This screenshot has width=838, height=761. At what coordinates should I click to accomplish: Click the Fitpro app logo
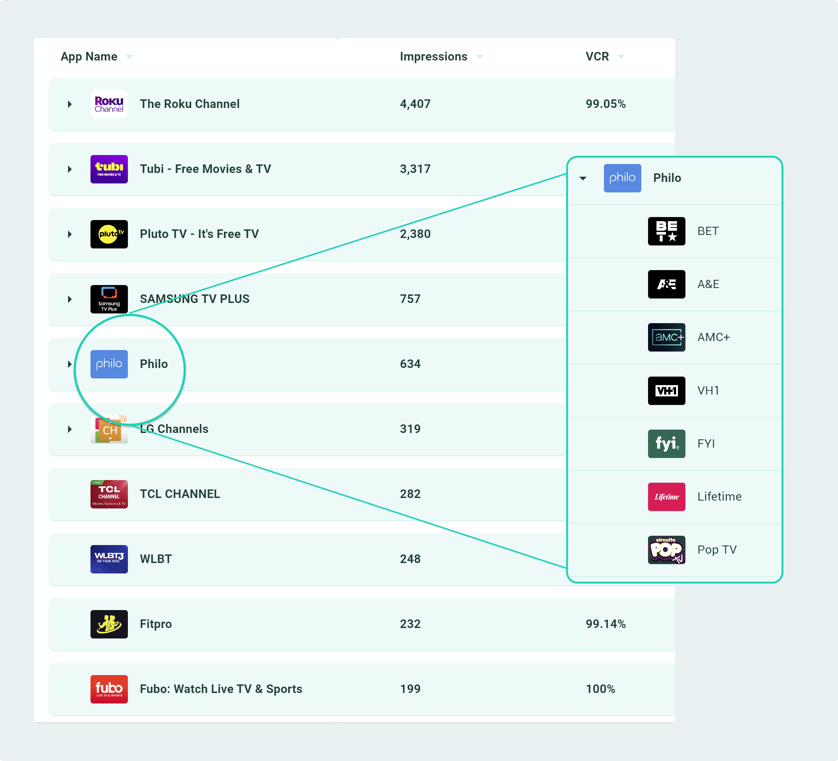pos(109,624)
